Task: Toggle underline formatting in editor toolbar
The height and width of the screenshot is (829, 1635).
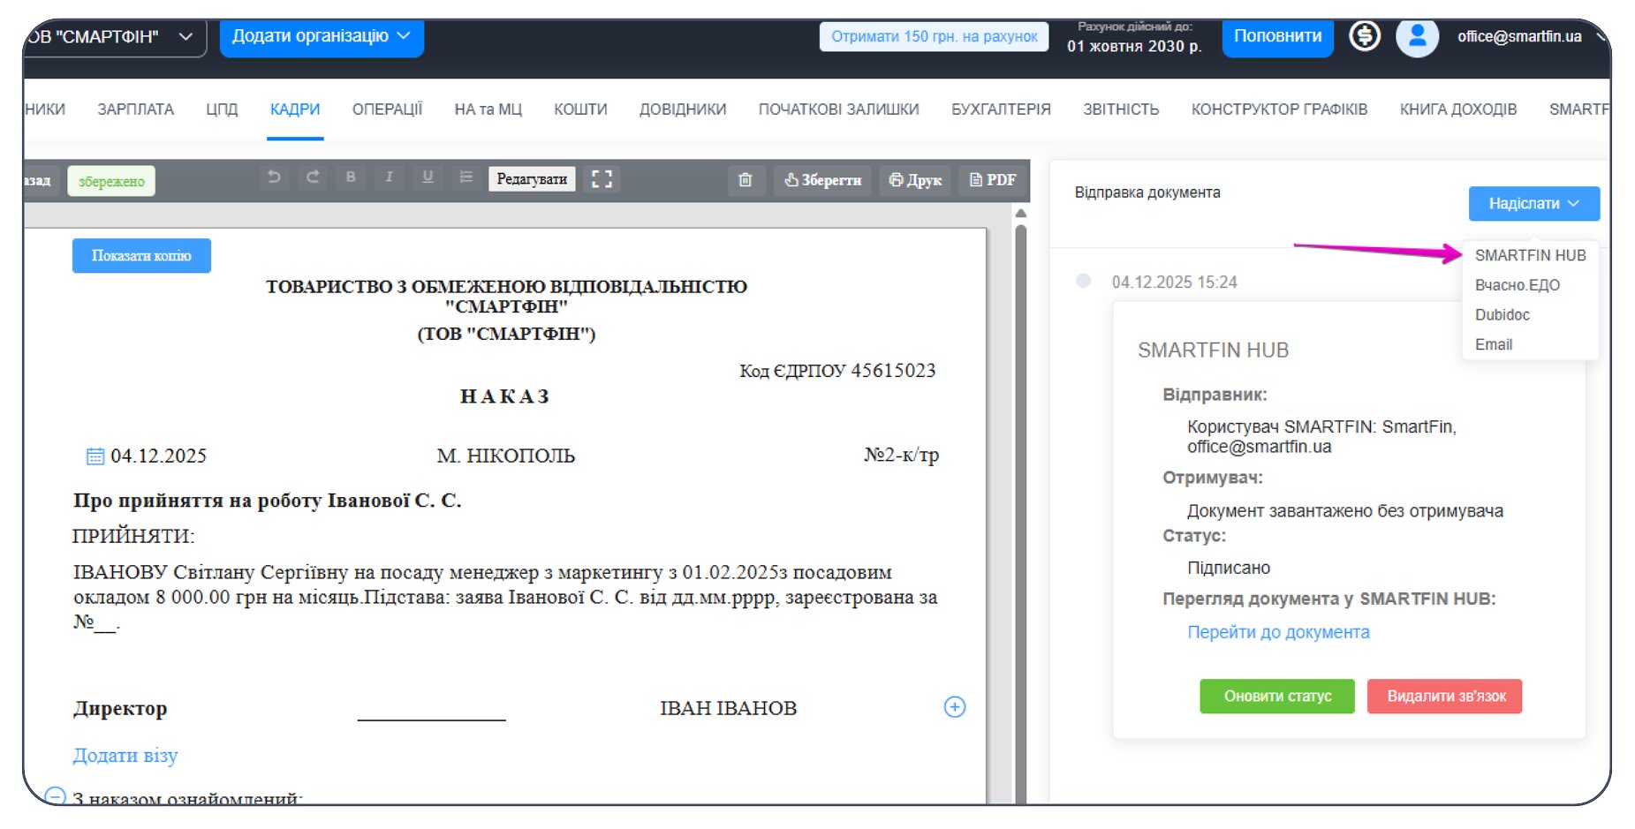Action: pos(428,177)
